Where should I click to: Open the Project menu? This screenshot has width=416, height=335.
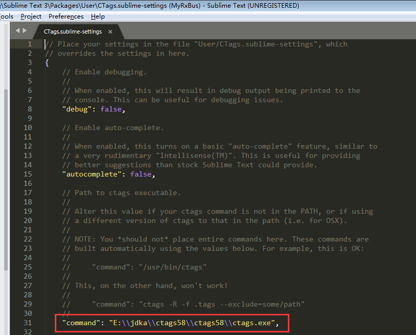point(31,17)
